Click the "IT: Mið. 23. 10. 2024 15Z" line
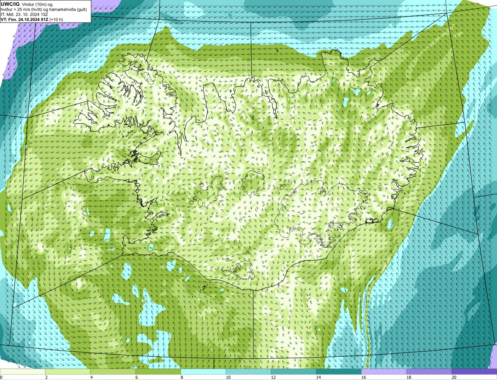The image size is (497, 380). point(24,14)
